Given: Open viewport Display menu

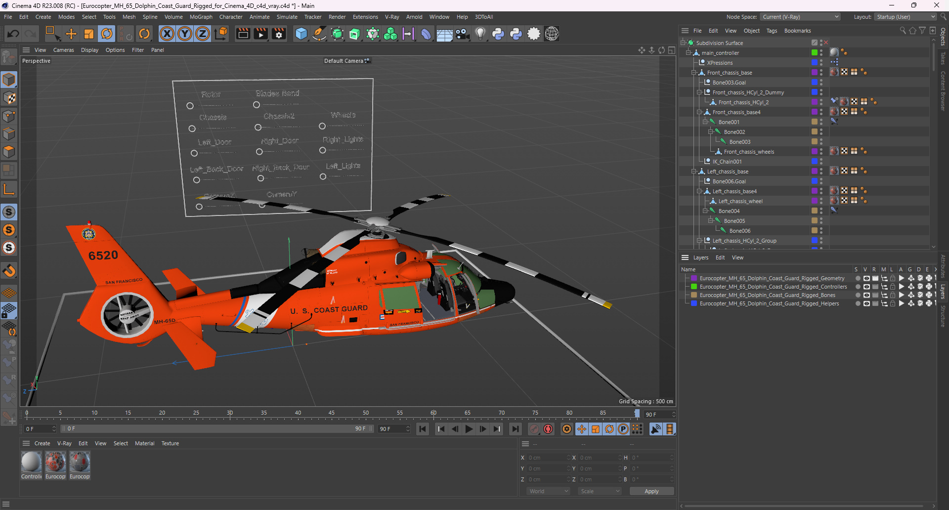Looking at the screenshot, I should coord(89,50).
